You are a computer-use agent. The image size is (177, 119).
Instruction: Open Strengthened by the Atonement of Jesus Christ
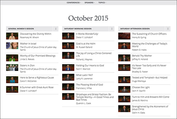150,108
